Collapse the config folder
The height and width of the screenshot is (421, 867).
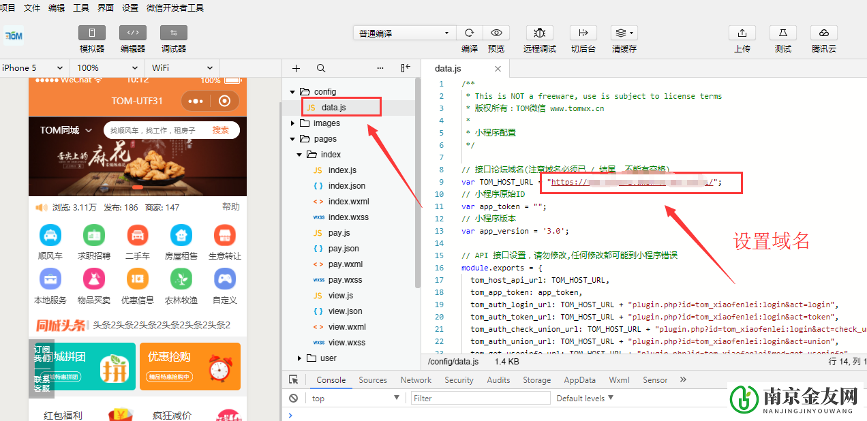293,92
